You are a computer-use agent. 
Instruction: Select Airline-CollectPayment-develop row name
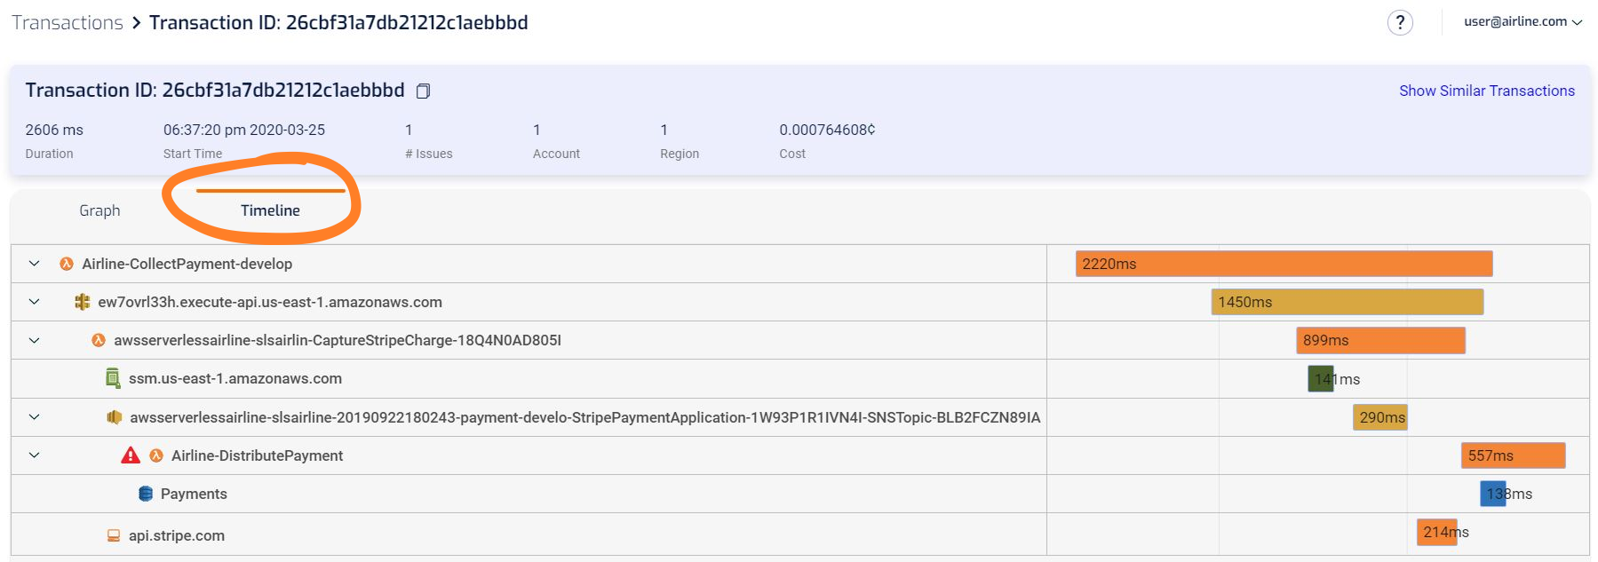click(x=187, y=264)
